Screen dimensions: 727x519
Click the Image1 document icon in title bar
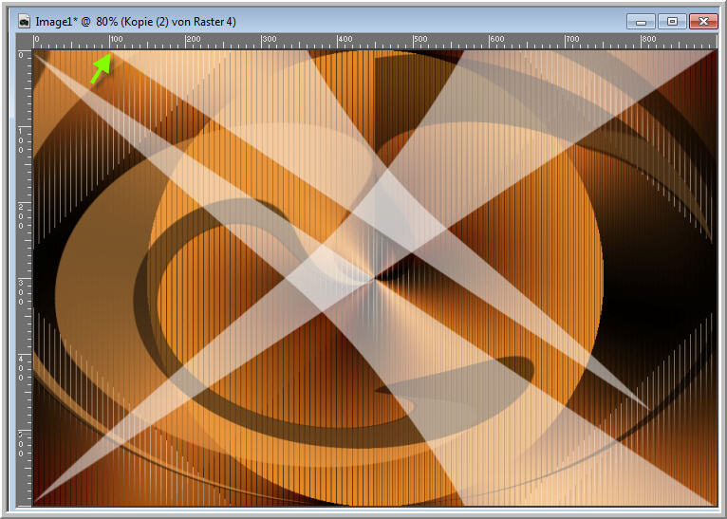24,21
